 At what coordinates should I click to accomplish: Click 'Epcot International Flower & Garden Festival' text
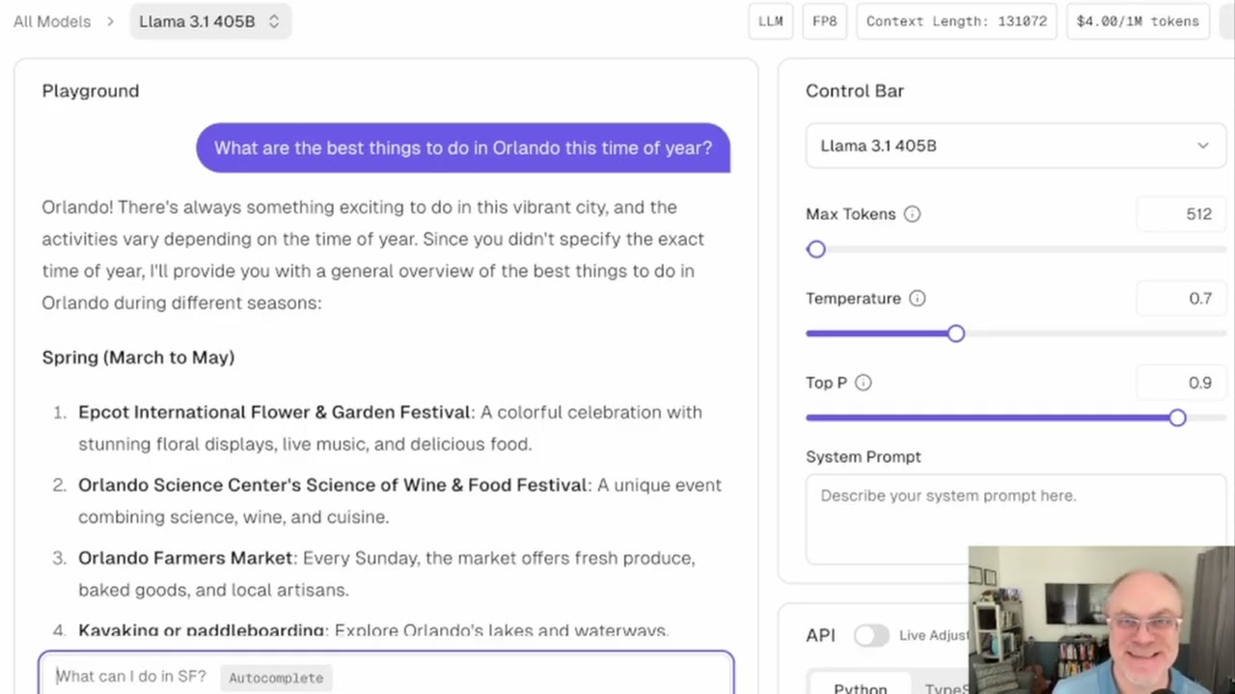[275, 413]
